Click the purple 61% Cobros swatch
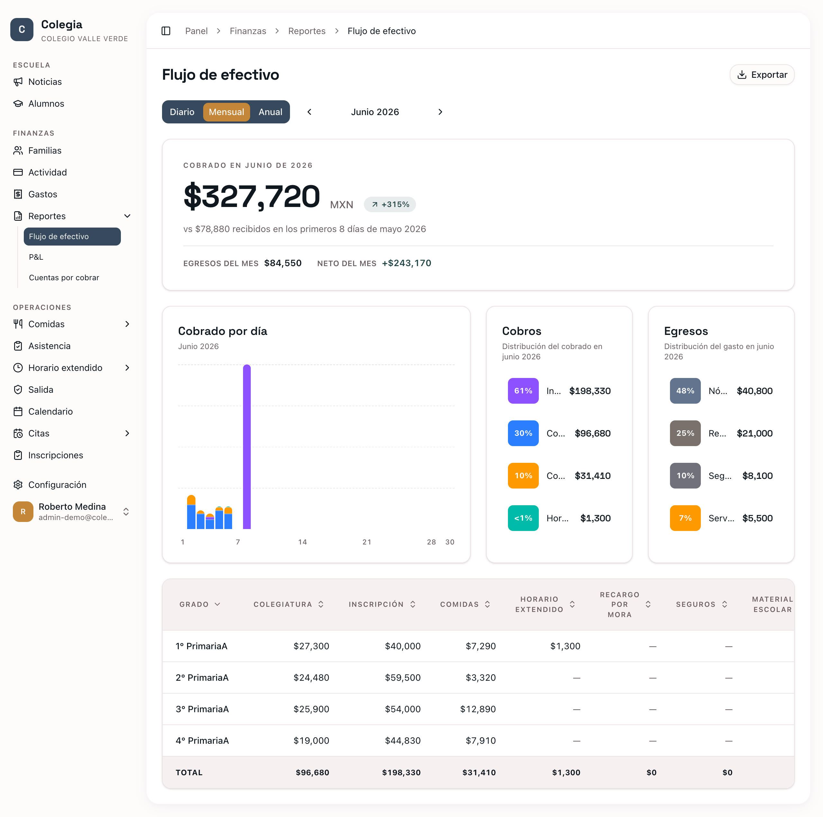Viewport: 823px width, 817px height. coord(523,391)
